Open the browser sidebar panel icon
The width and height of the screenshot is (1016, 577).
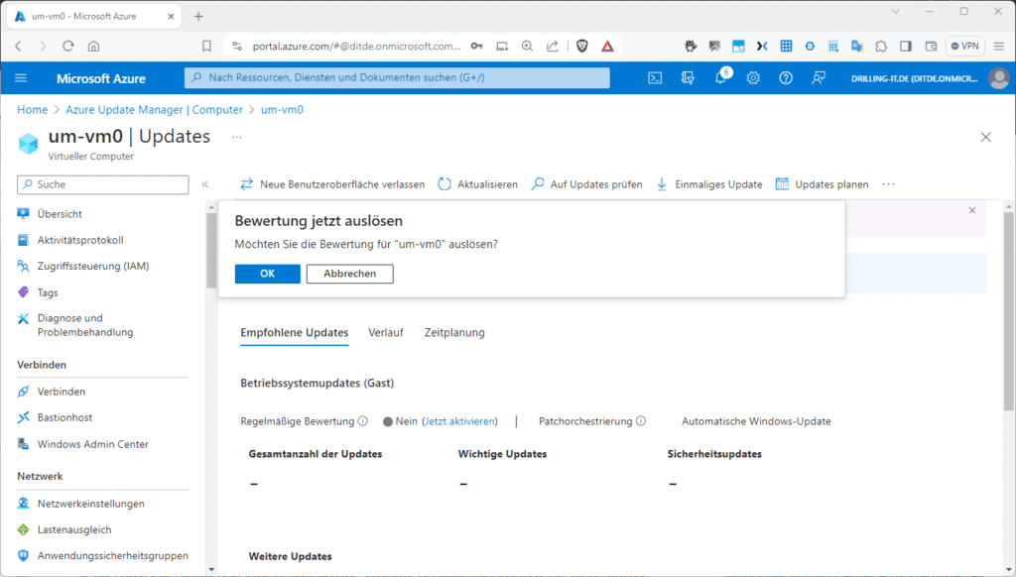[x=906, y=46]
